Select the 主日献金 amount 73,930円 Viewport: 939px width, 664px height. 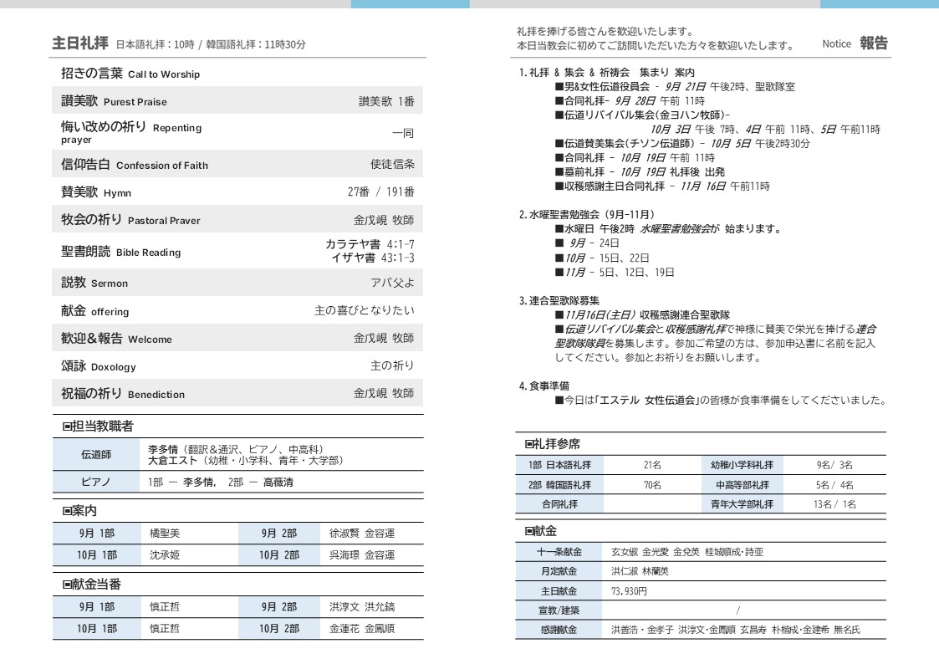point(630,590)
